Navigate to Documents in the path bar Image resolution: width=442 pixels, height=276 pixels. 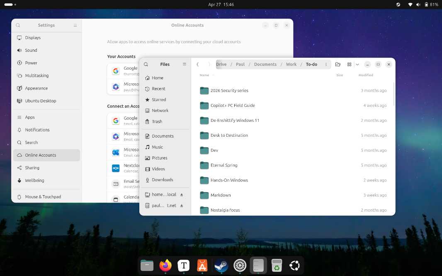pos(265,64)
